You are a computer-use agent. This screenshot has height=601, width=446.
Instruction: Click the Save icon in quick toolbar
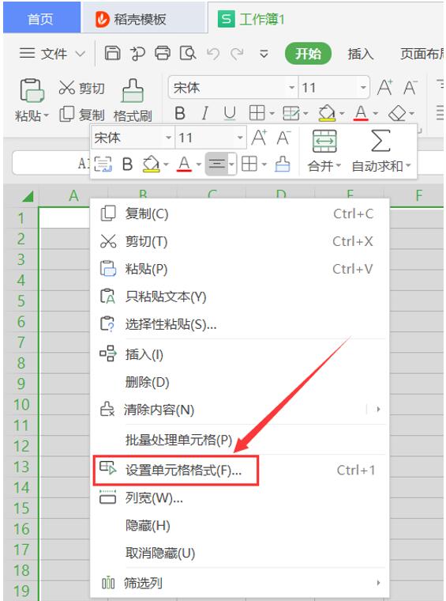point(112,53)
